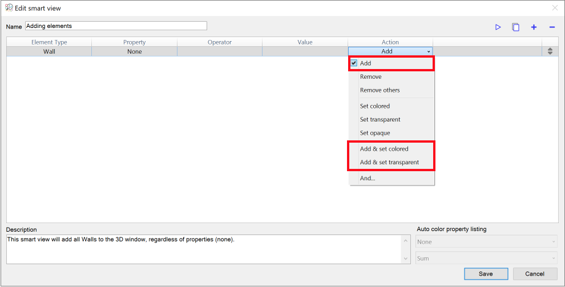The image size is (565, 287).
Task: Pick Add & set transparent option
Action: (x=392, y=162)
